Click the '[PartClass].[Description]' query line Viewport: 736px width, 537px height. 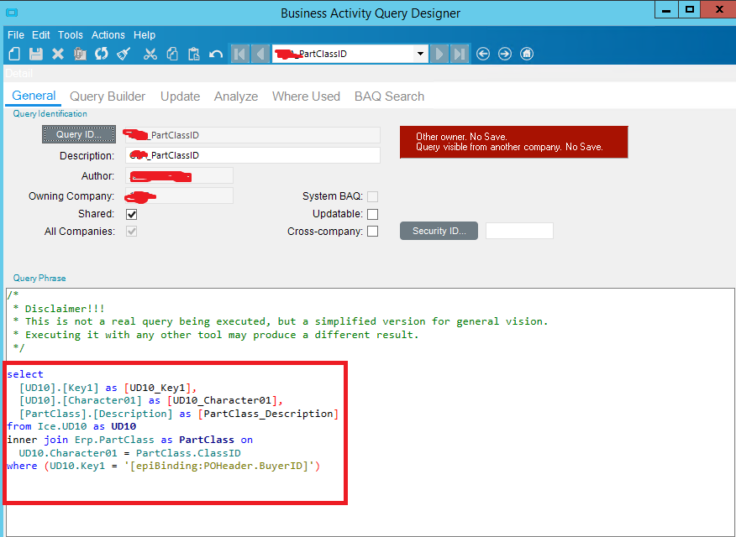point(178,414)
